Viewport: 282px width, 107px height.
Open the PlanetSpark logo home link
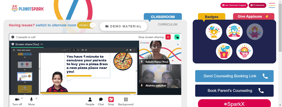(x=28, y=8)
